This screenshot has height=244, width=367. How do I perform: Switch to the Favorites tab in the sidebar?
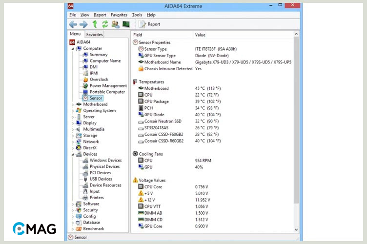pos(94,34)
